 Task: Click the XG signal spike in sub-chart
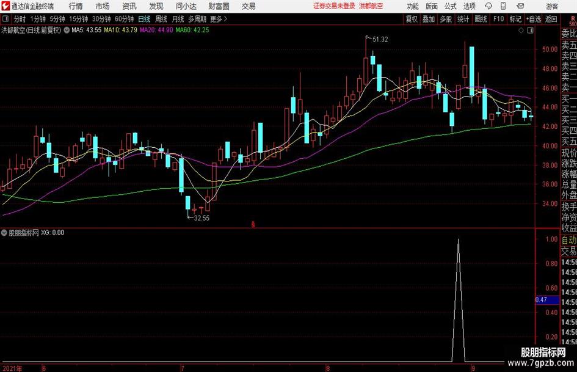pos(458,300)
